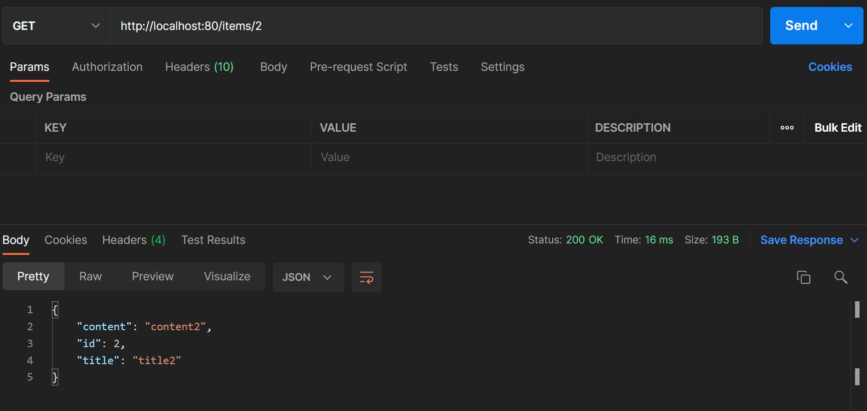Open the Cookies link
Screen dimensions: 867x411
pos(830,67)
